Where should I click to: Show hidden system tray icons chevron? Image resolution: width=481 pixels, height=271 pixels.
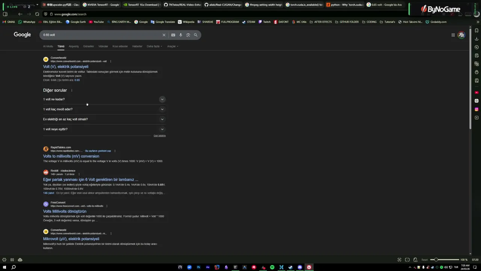click(410, 267)
